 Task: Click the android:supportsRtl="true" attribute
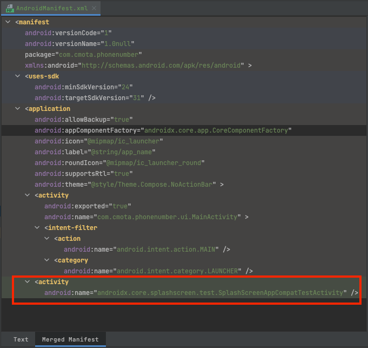point(84,173)
